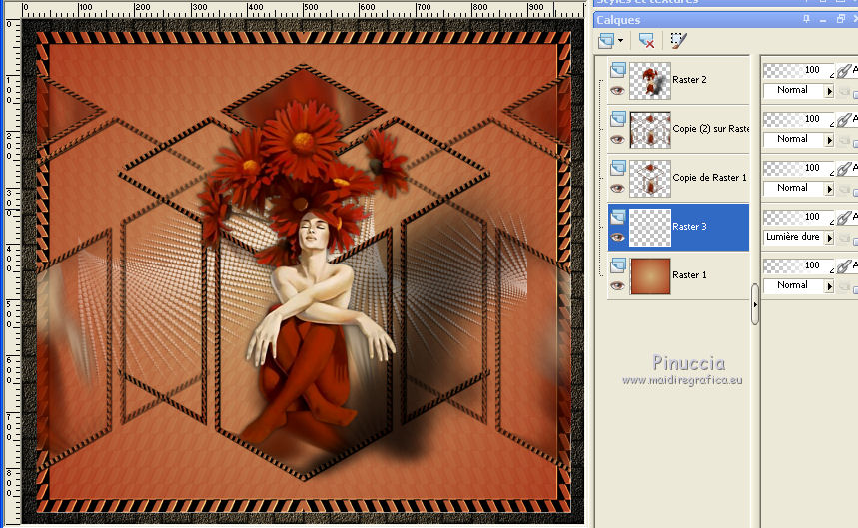Toggle the layer link icon for Raster 3
The width and height of the screenshot is (858, 528).
tap(844, 217)
